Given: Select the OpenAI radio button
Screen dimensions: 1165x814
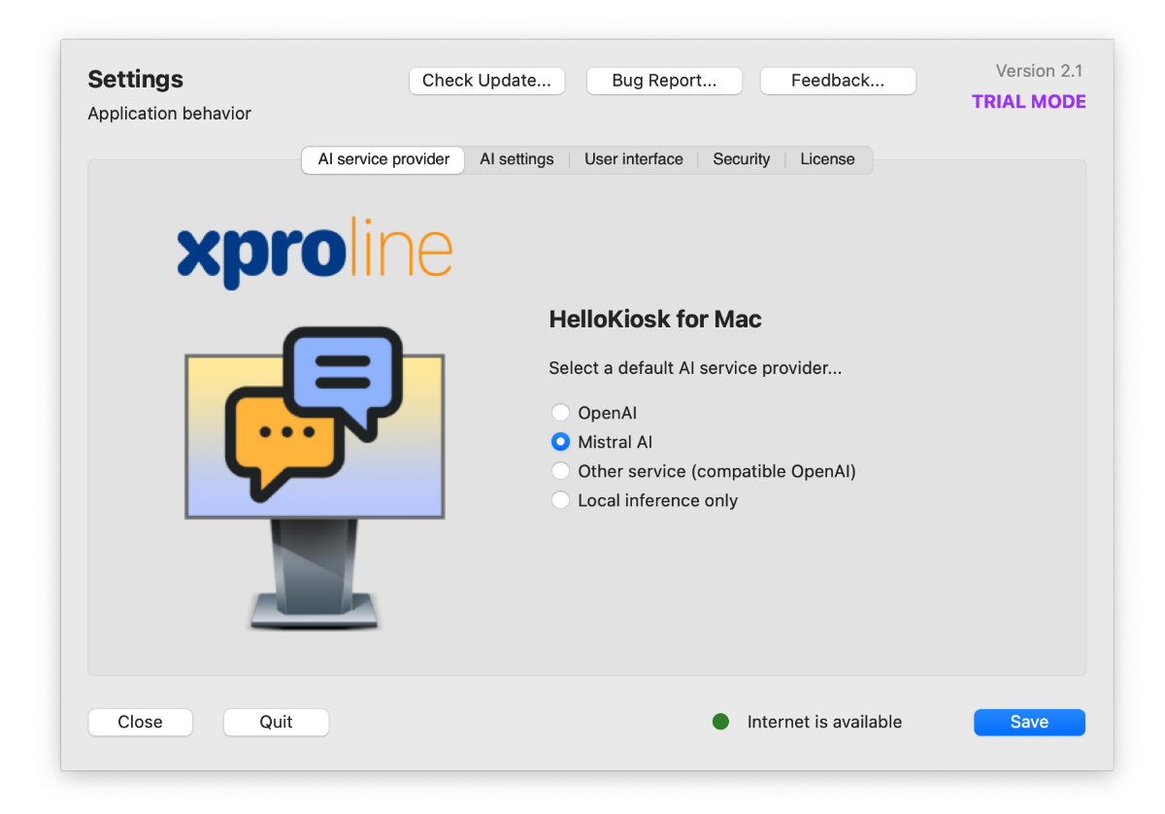Looking at the screenshot, I should (560, 413).
